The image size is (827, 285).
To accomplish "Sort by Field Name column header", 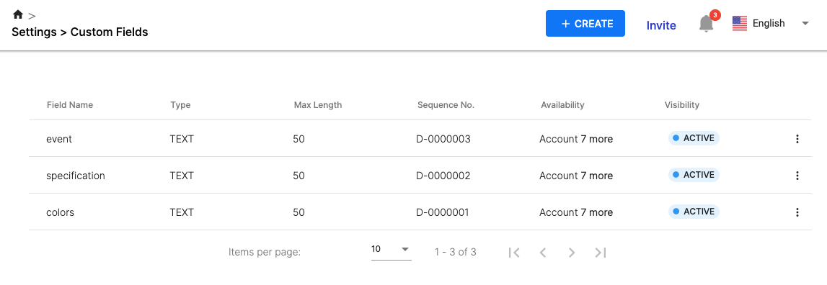I will 70,105.
